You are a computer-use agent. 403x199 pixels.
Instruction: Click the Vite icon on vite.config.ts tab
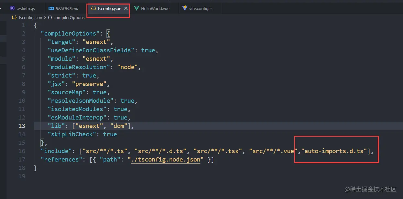click(185, 8)
